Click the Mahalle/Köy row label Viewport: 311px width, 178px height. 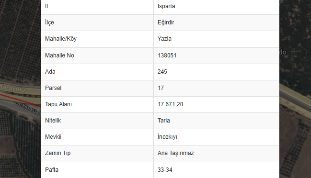(61, 39)
